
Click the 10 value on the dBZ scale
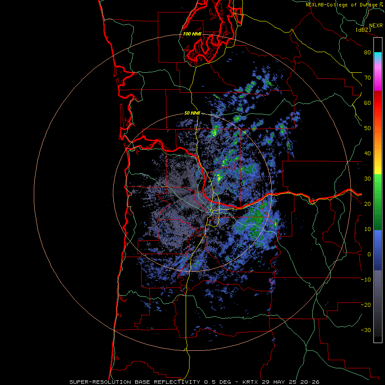click(367, 229)
